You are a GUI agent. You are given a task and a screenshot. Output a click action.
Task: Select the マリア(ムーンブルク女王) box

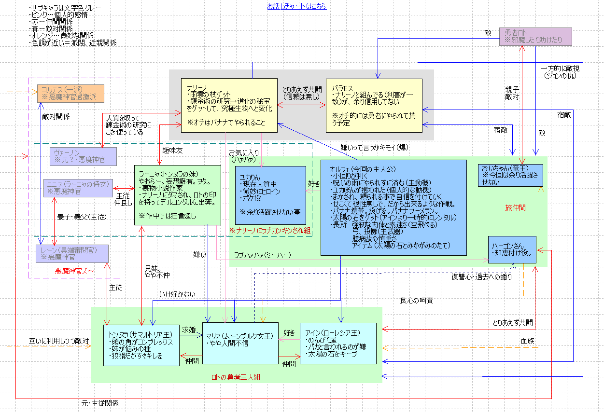point(240,343)
